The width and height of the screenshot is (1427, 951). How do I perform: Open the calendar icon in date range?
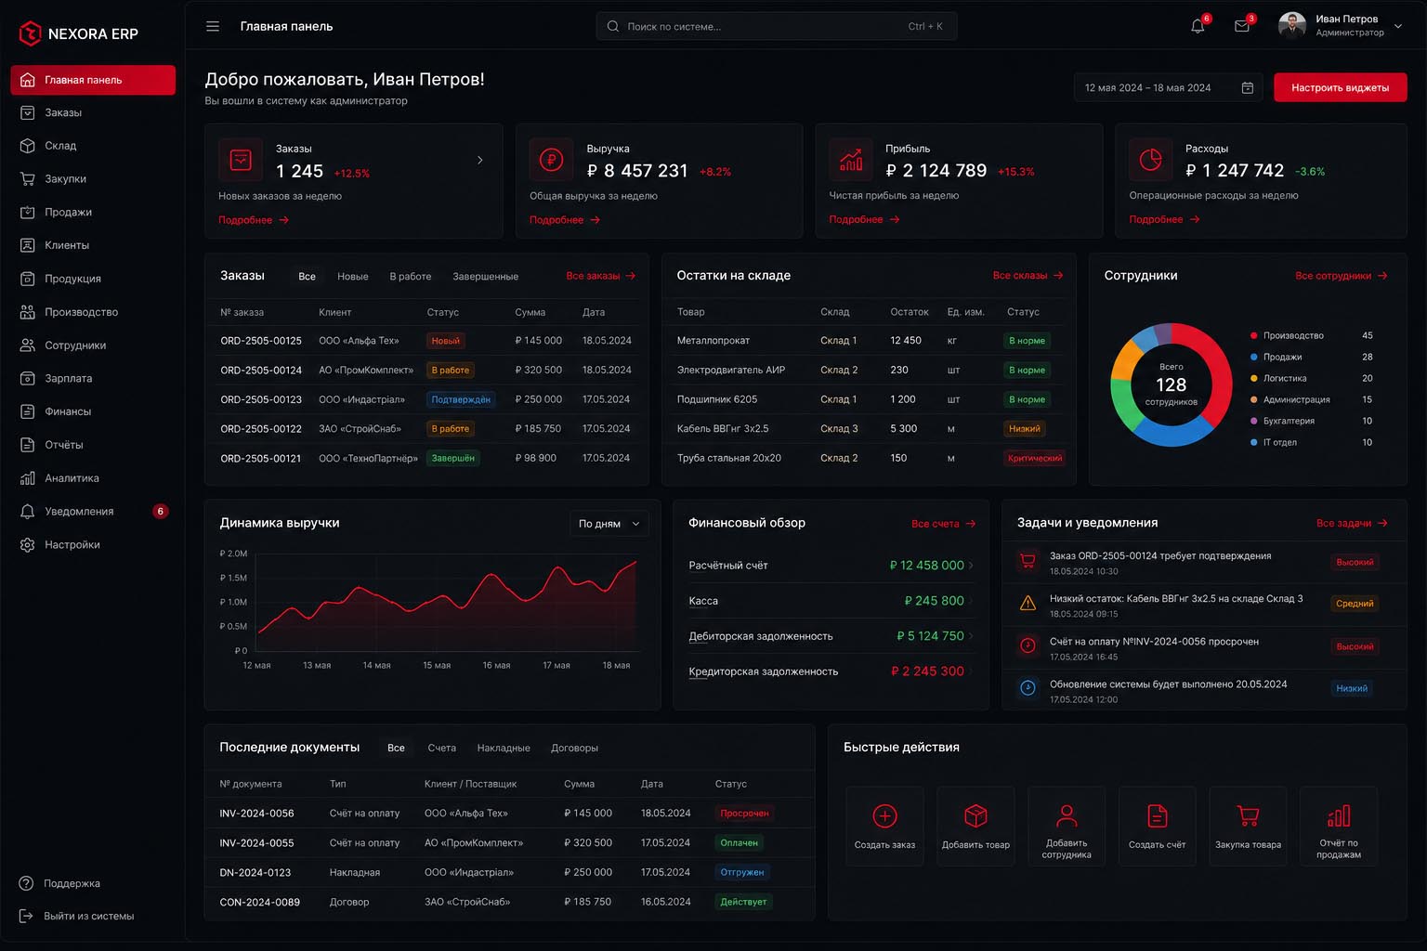(x=1248, y=87)
